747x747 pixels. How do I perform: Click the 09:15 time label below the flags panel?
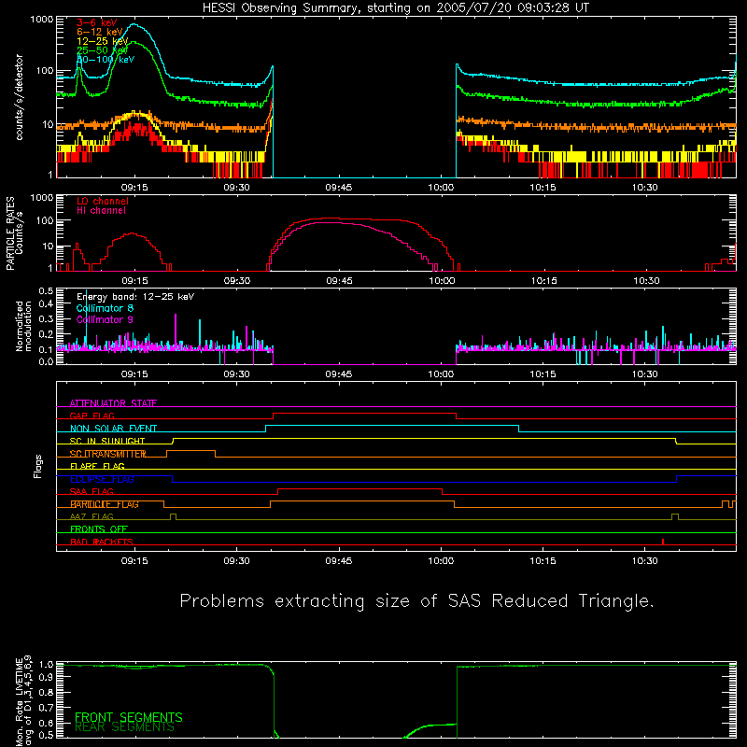coord(134,561)
